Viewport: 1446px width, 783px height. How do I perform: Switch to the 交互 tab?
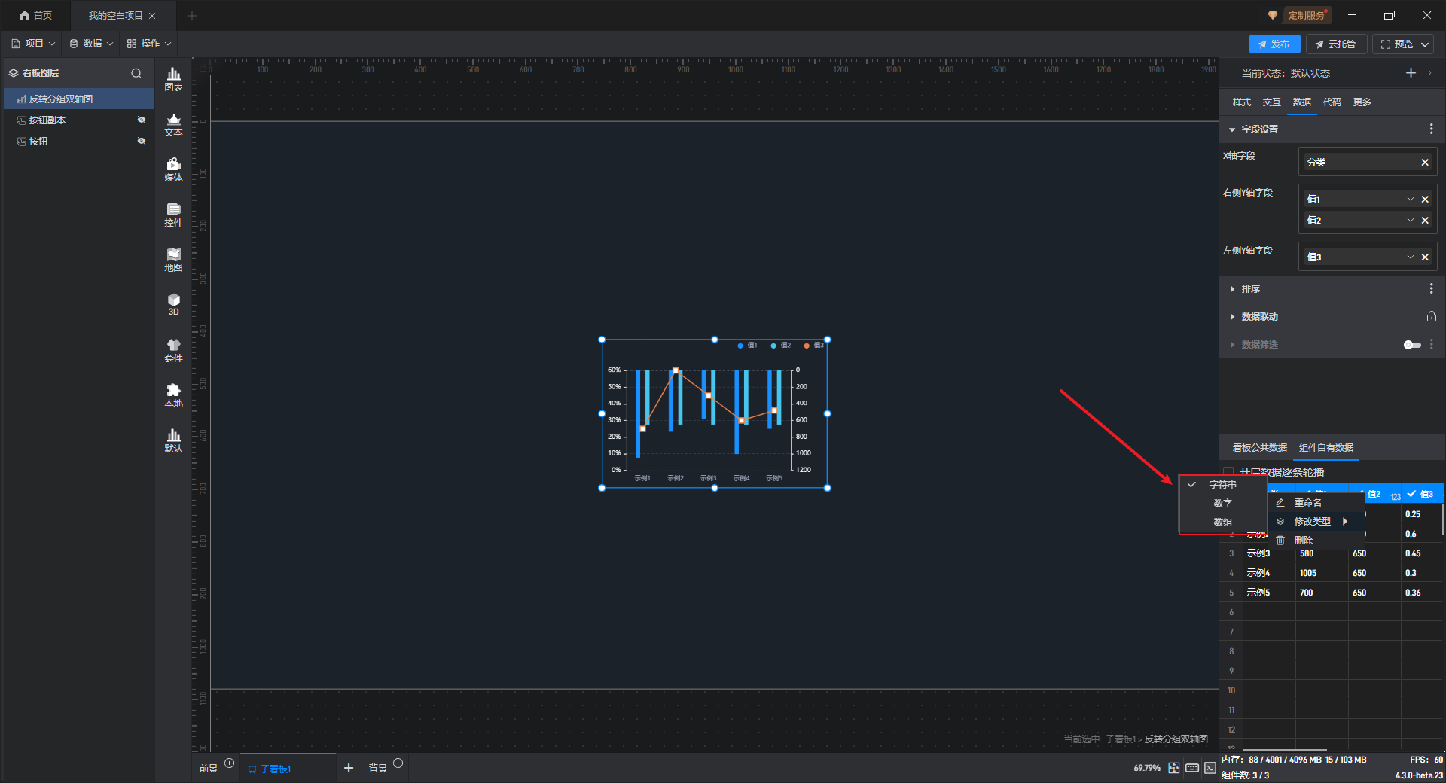click(1272, 102)
